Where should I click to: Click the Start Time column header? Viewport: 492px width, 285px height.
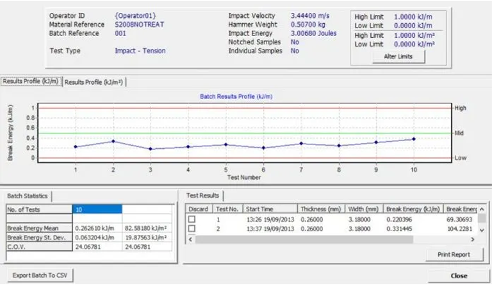click(x=270, y=209)
